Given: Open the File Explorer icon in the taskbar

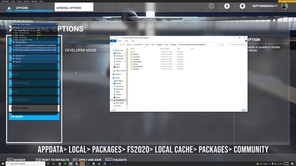Looking at the screenshot, I should (71, 164).
